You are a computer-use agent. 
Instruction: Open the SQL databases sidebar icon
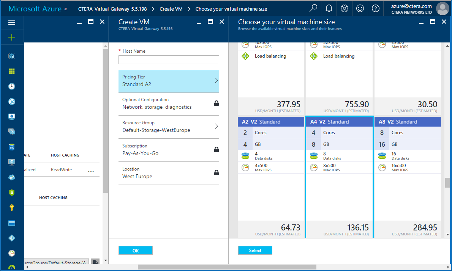[12, 147]
